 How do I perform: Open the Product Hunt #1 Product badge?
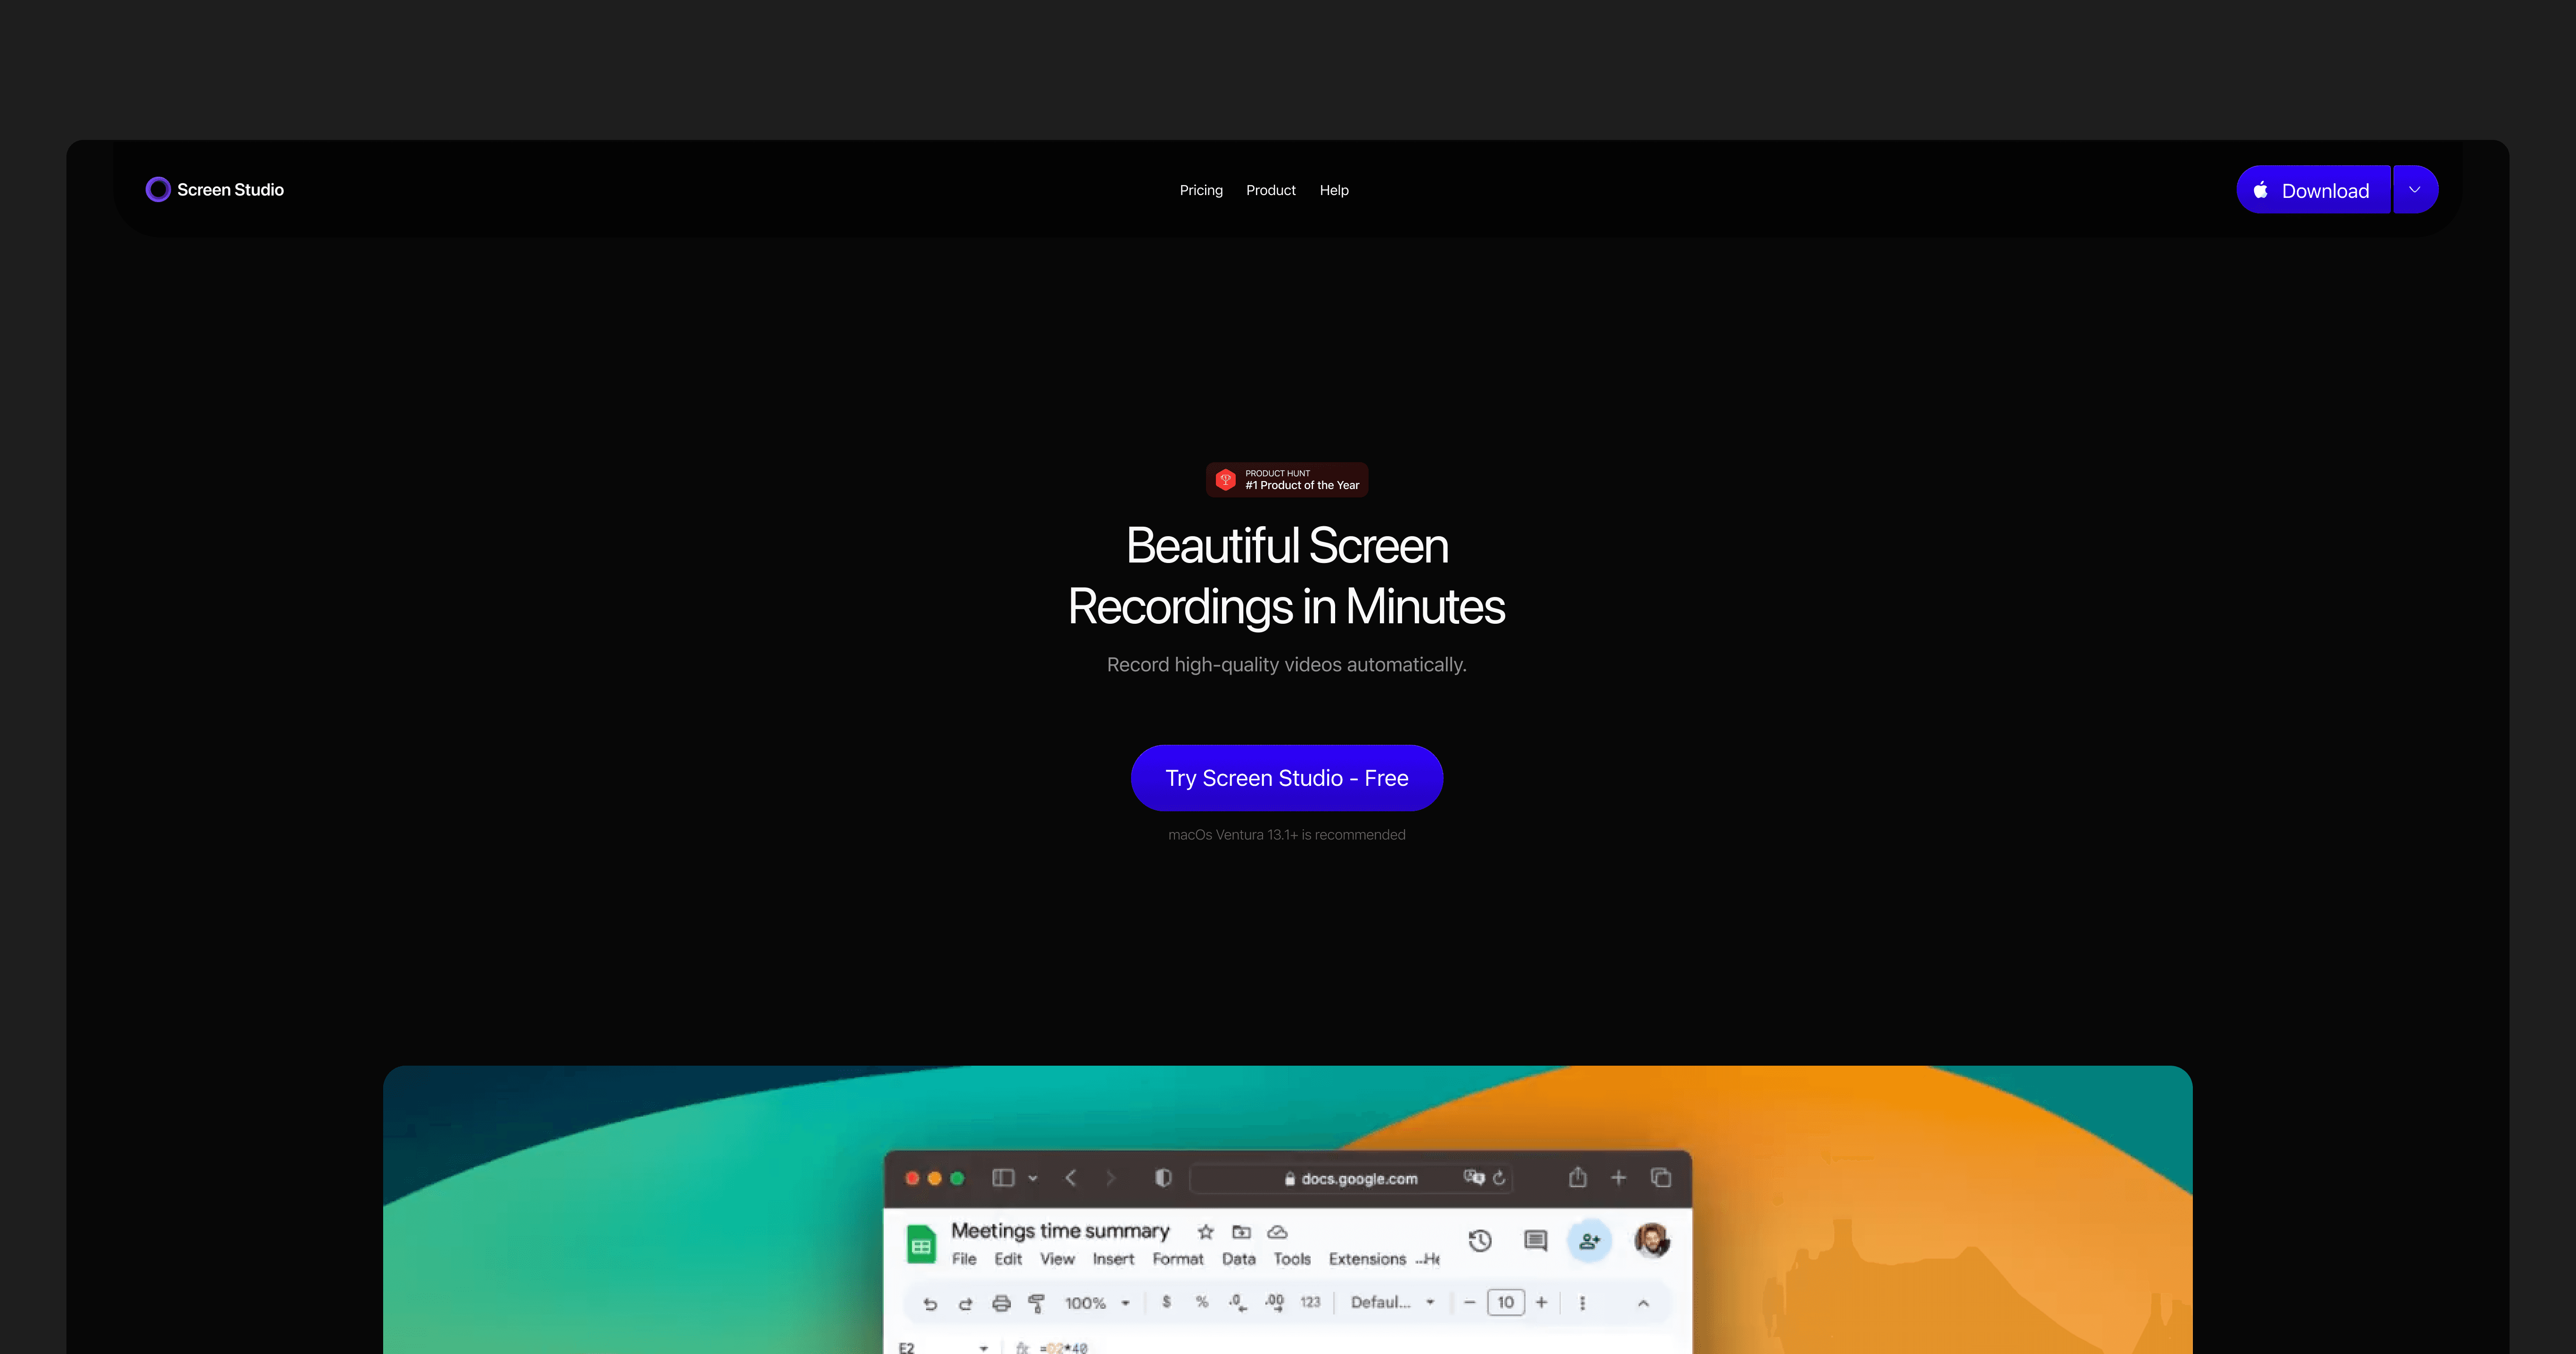(1287, 480)
